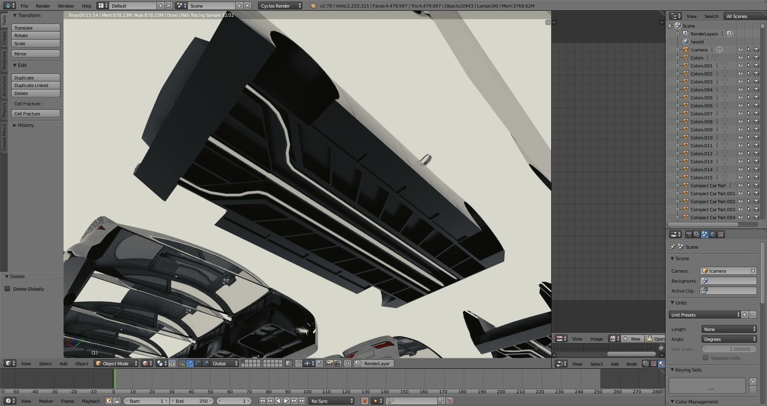Toggle selectability of Colors.003
This screenshot has height=406, width=767.
[x=749, y=81]
